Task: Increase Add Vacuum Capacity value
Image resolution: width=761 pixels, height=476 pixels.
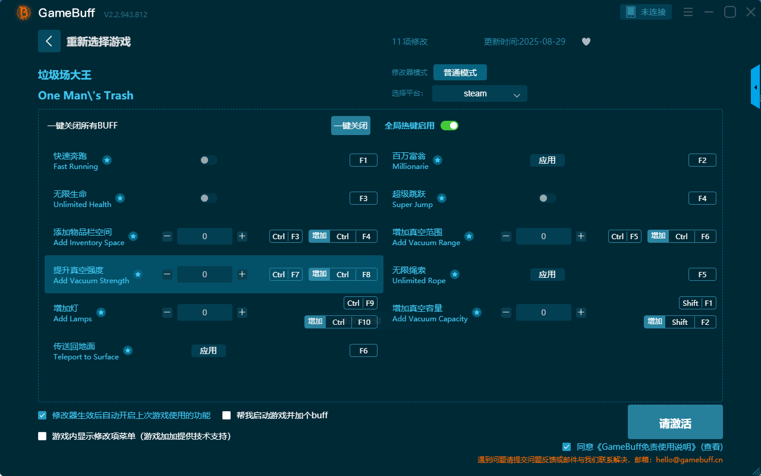Action: pos(581,312)
